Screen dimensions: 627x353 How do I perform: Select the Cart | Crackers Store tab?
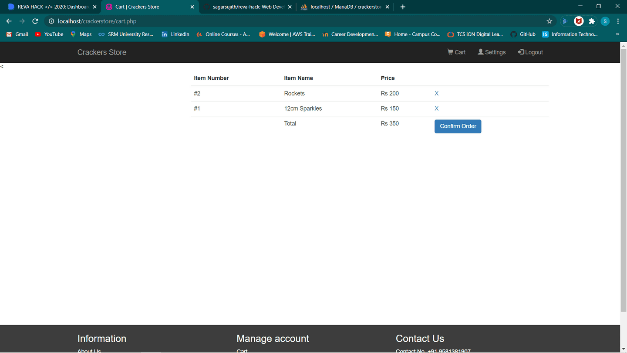coord(150,7)
